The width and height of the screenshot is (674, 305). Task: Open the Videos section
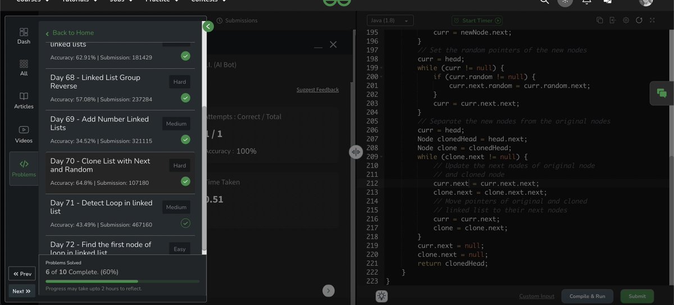(x=24, y=135)
